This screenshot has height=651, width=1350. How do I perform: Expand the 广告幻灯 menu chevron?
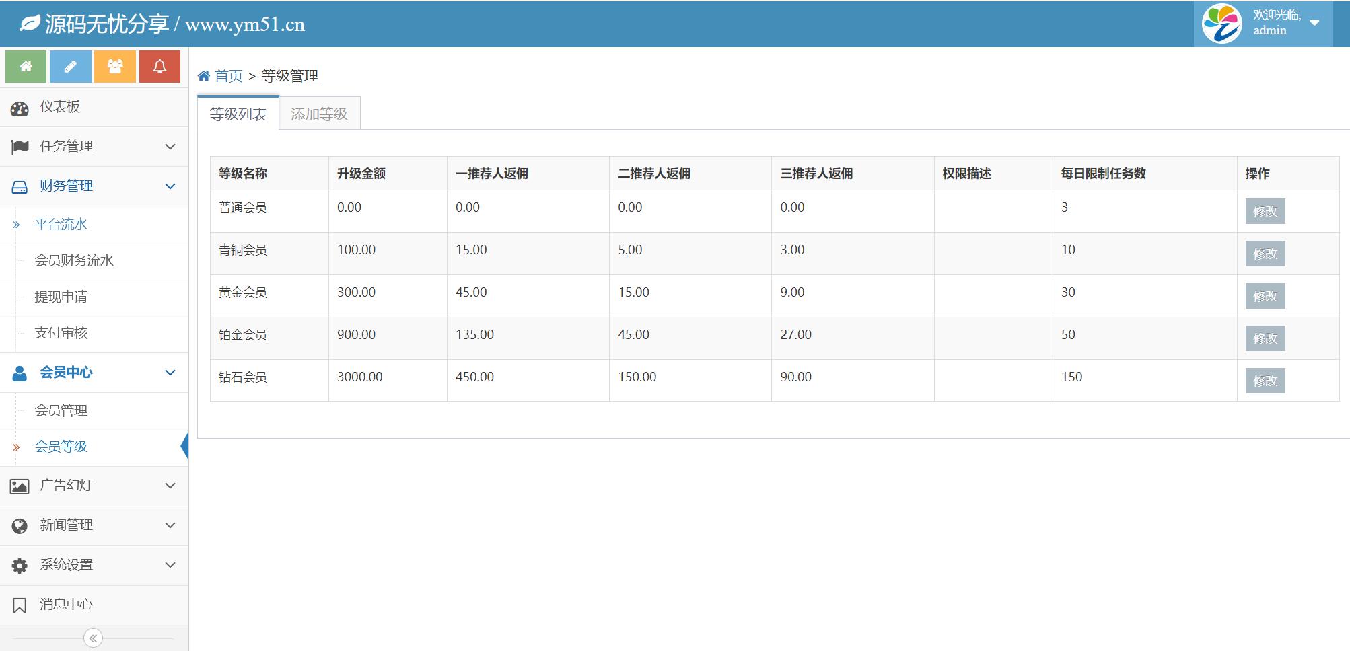[x=170, y=486]
